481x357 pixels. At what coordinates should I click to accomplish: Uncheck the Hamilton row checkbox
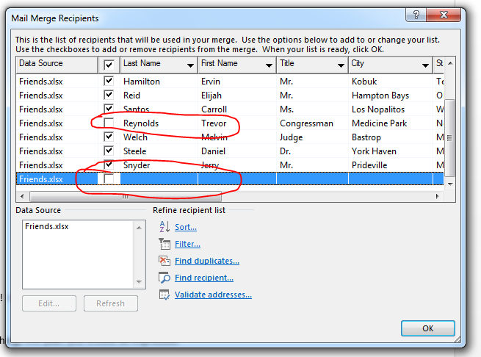click(109, 82)
